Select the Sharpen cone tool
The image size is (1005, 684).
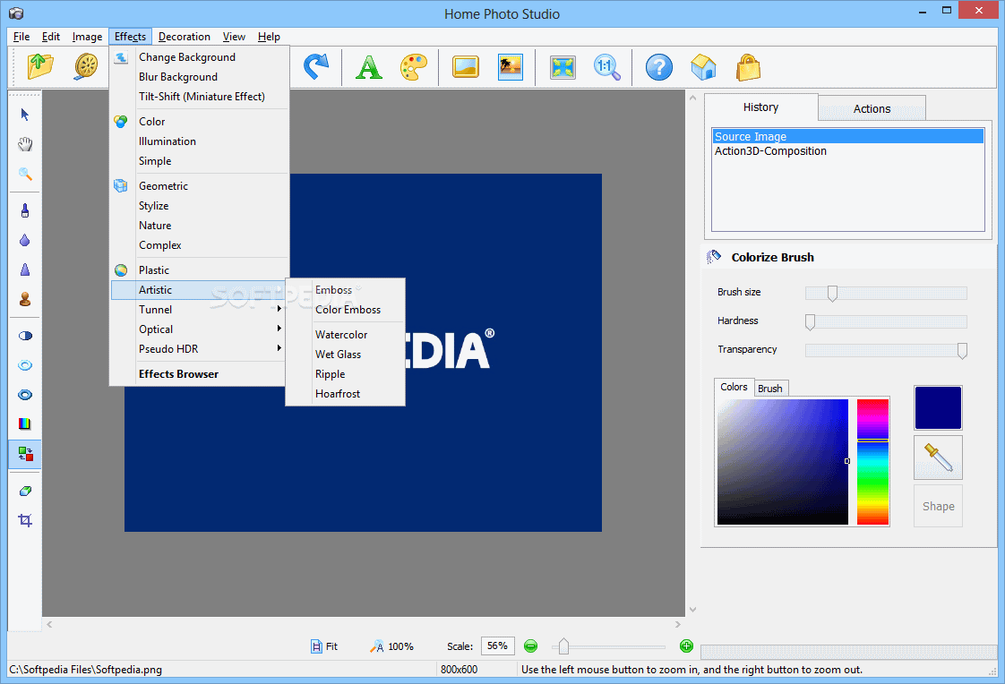point(25,269)
